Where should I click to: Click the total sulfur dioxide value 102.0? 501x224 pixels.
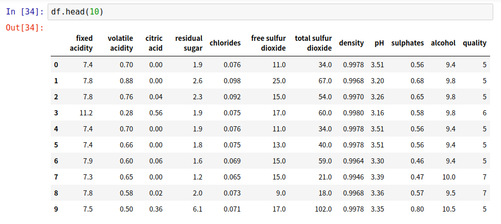click(322, 209)
